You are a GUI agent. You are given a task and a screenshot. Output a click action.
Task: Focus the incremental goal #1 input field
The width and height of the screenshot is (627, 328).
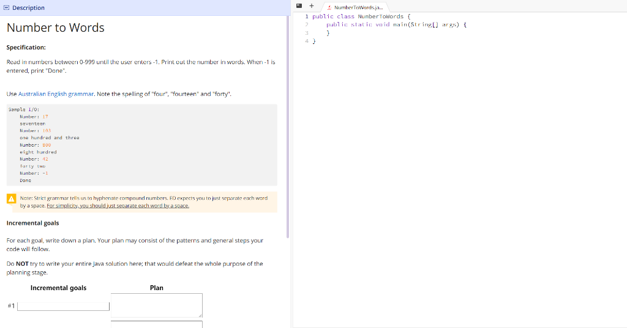pyautogui.click(x=63, y=306)
